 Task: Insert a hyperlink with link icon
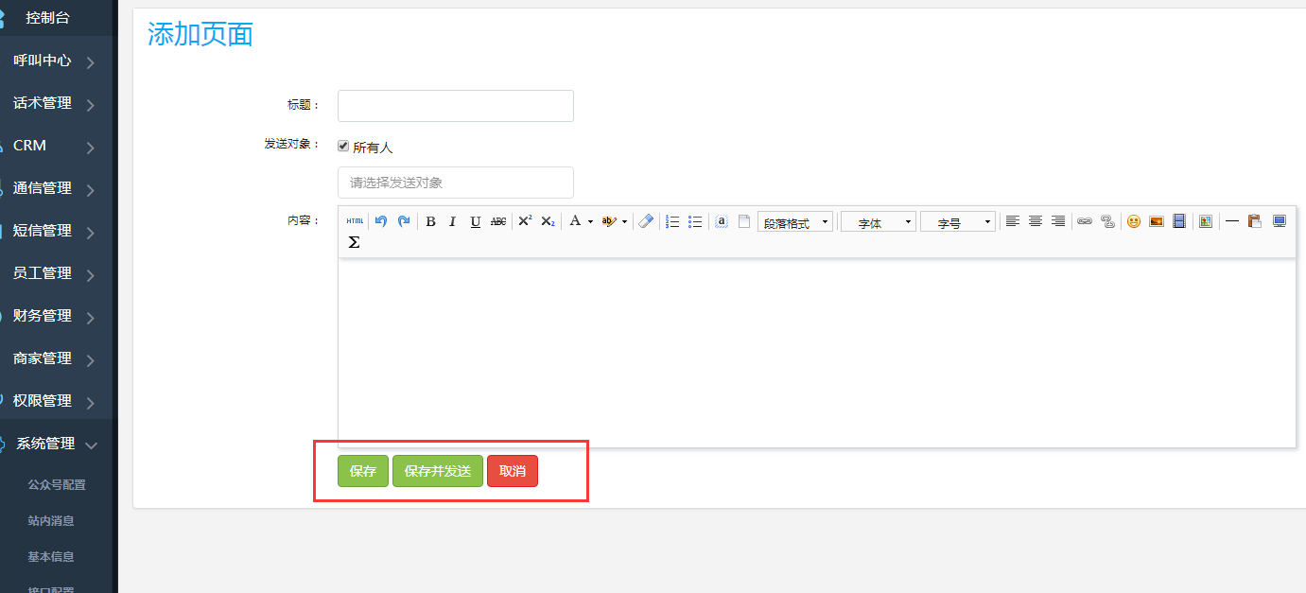click(1085, 221)
